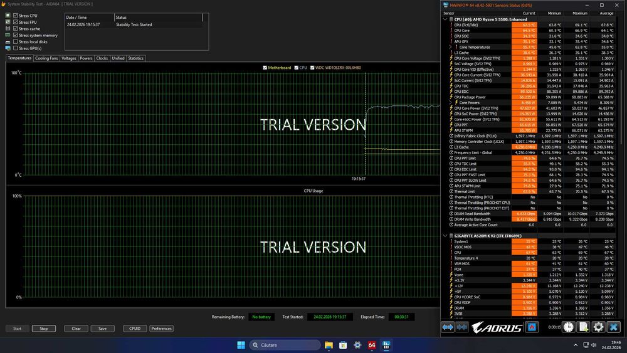
Task: Switch to AIDA64 taskbar icon
Action: tap(372, 345)
